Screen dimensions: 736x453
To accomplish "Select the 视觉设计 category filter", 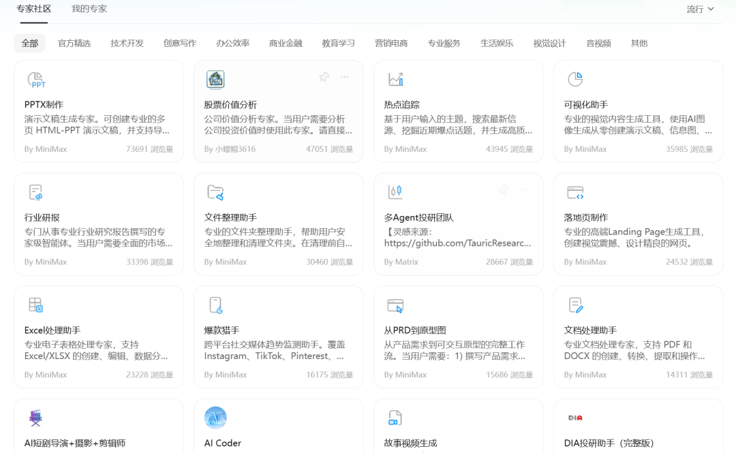I will pyautogui.click(x=549, y=42).
